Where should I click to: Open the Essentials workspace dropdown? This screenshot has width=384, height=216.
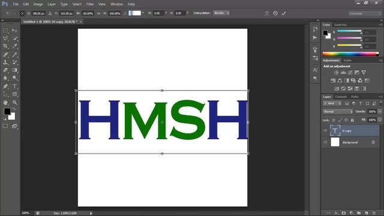tap(365, 13)
